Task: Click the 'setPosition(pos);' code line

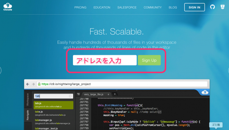Action: pos(122,128)
